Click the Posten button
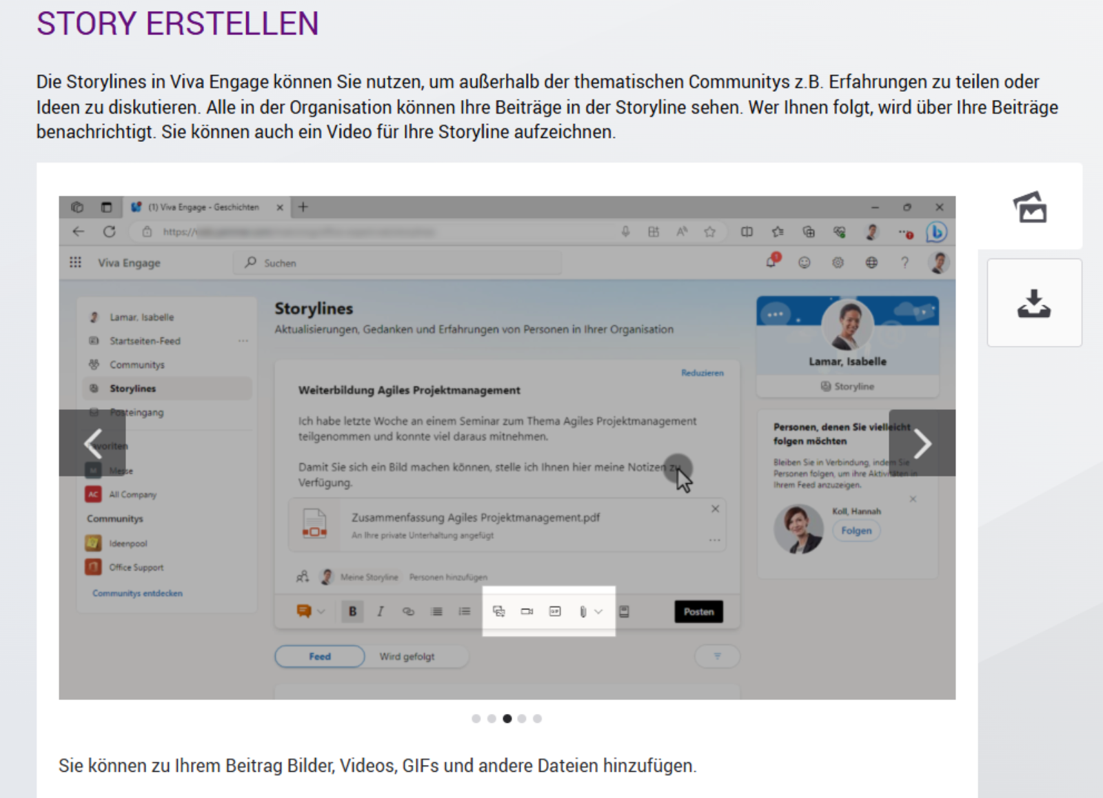 pyautogui.click(x=698, y=611)
